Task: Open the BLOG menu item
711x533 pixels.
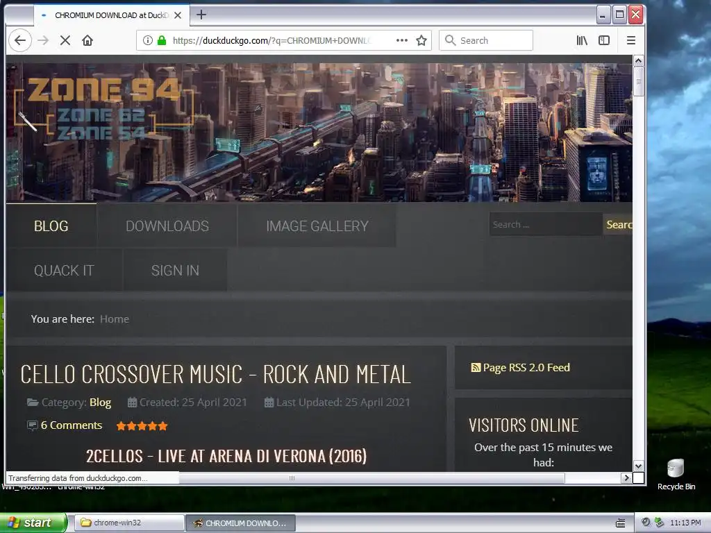Action: (51, 226)
